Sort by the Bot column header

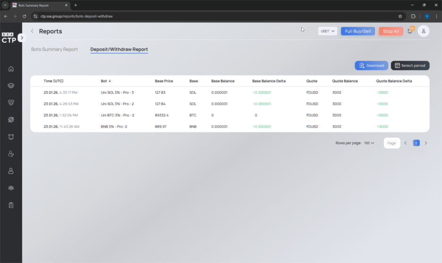coord(106,81)
